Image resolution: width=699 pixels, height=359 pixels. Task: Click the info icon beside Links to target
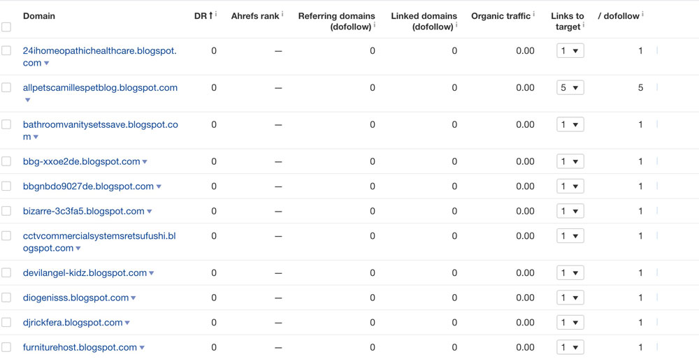(x=584, y=25)
